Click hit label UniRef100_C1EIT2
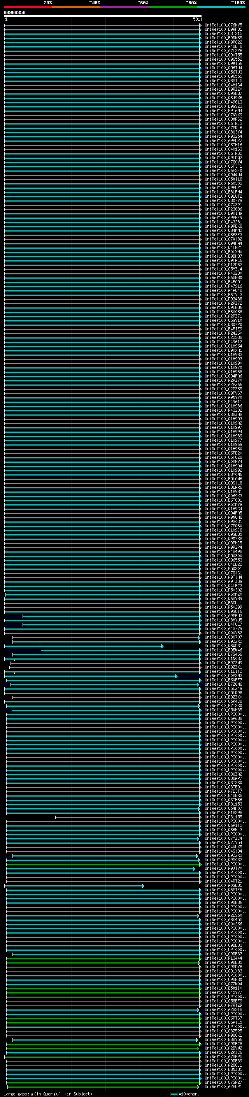249x1097 pixels. point(223,672)
